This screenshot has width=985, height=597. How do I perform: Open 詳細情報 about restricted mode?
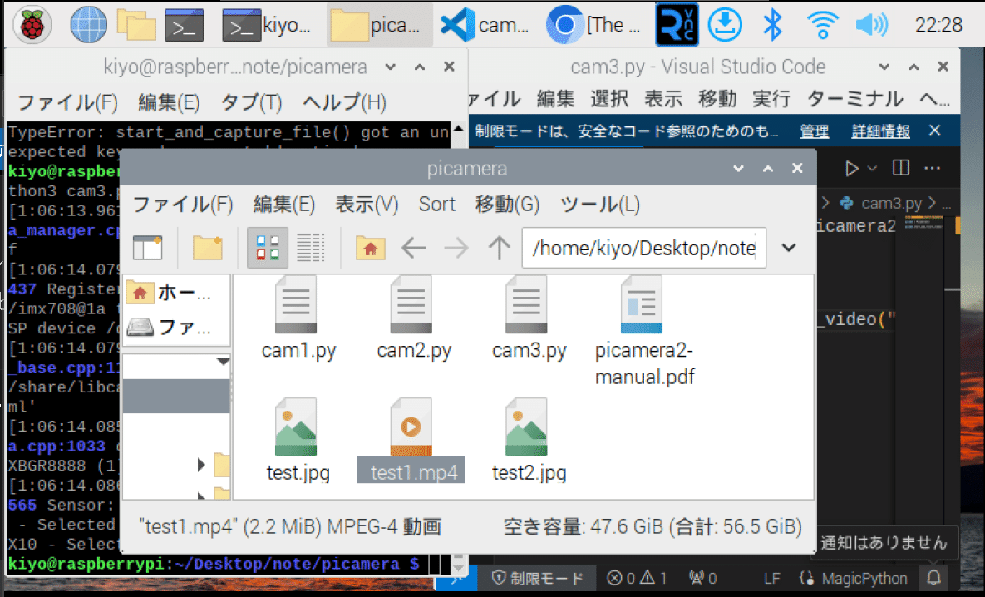879,131
